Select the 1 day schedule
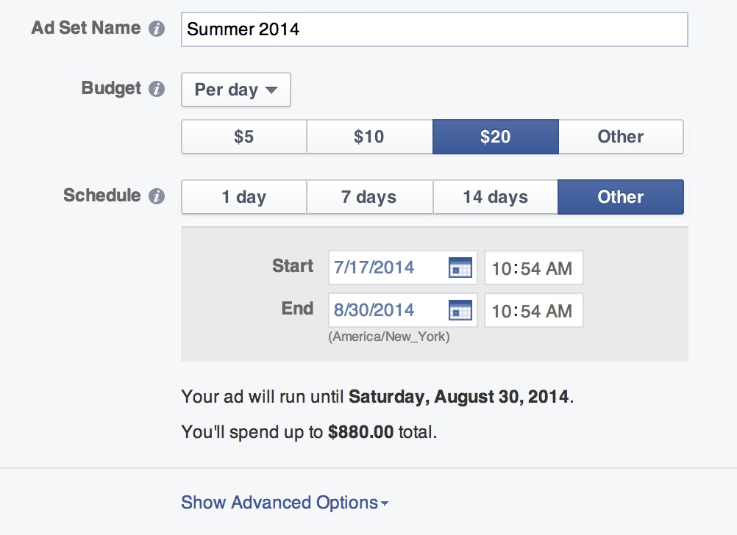The height and width of the screenshot is (535, 737). 244,197
